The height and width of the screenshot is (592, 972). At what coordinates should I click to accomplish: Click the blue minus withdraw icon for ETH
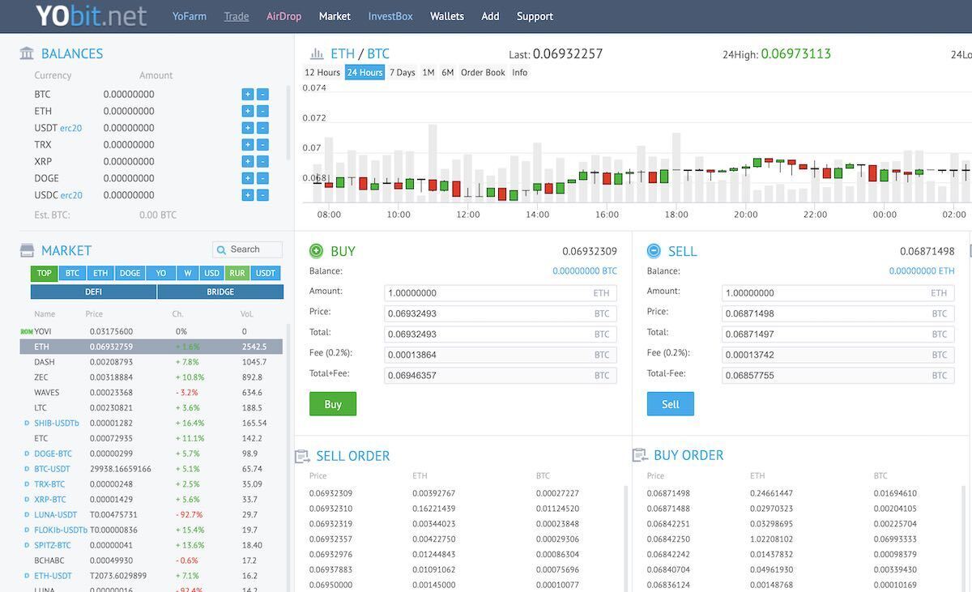pyautogui.click(x=262, y=111)
